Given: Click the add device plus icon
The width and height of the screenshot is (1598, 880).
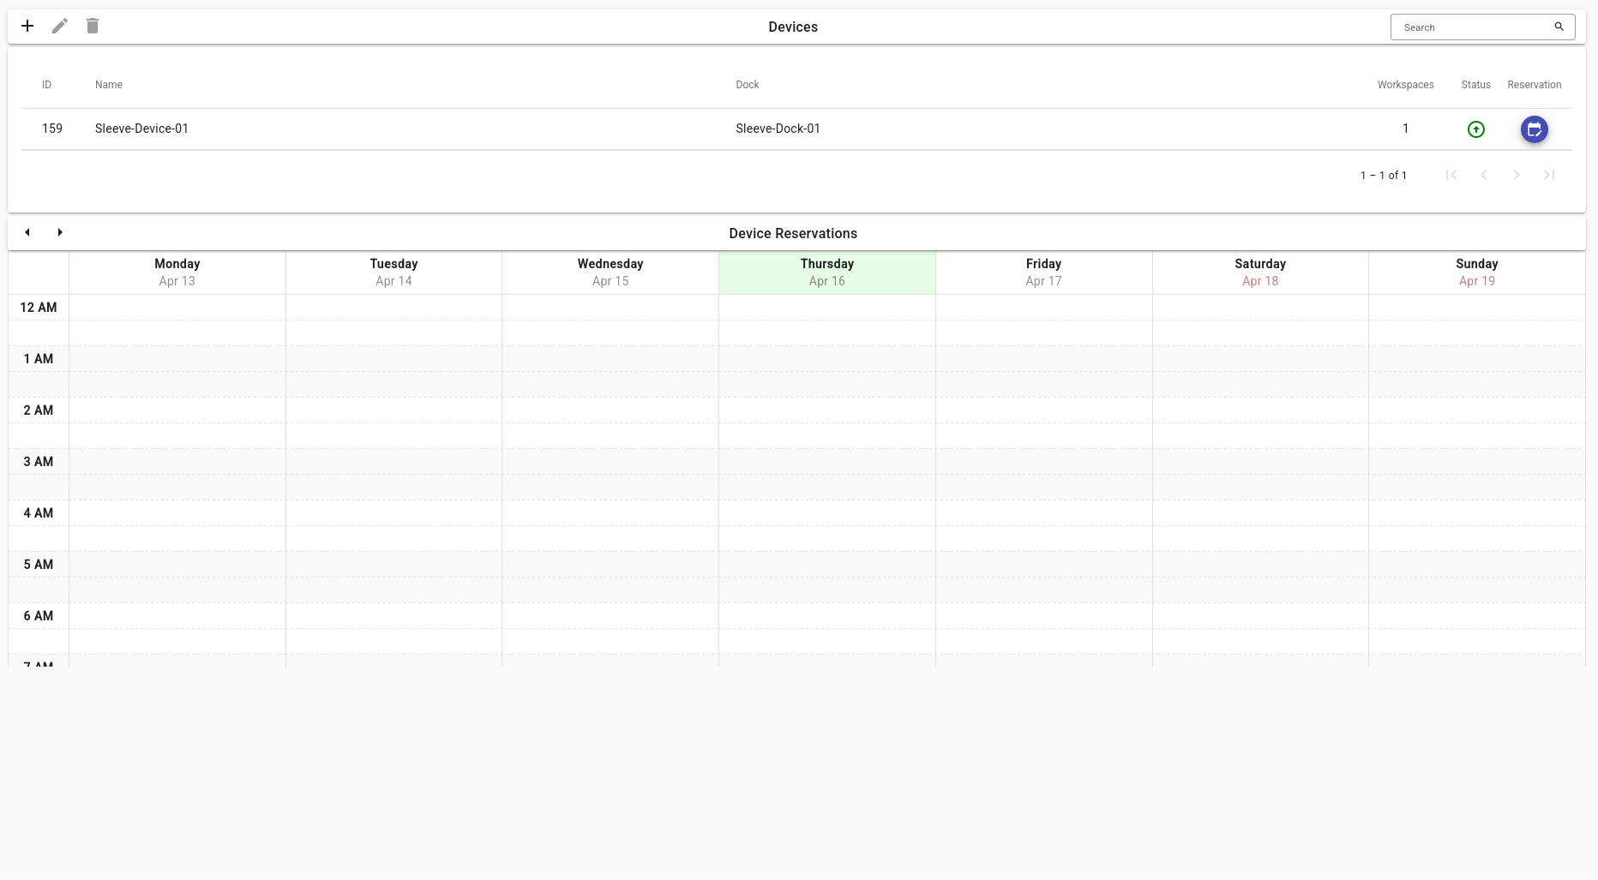Looking at the screenshot, I should (x=27, y=26).
